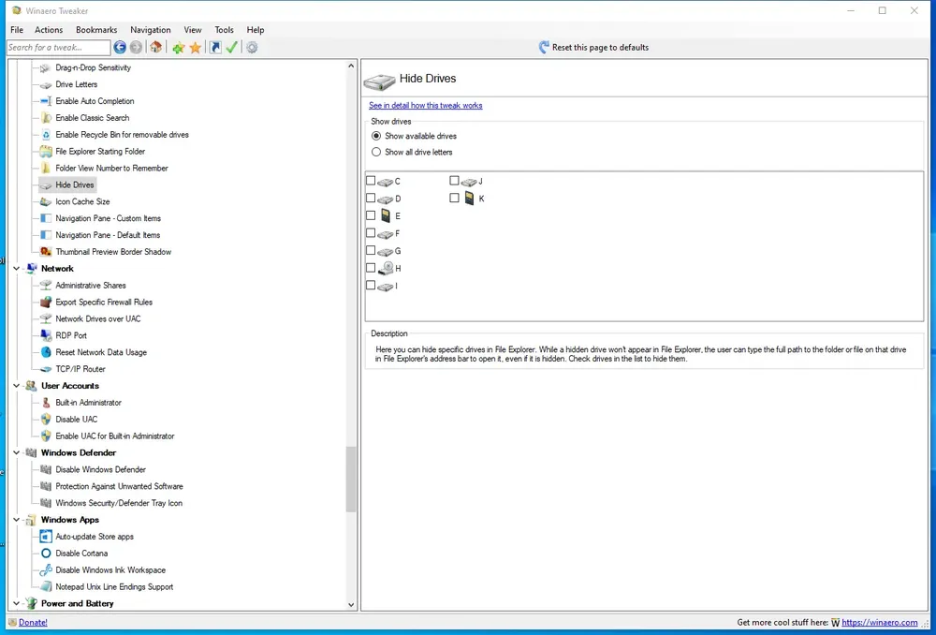936x635 pixels.
Task: Open See in detail how this tweak works link
Action: coord(426,105)
